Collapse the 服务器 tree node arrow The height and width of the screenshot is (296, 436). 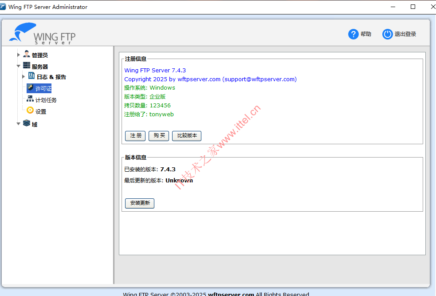point(18,66)
